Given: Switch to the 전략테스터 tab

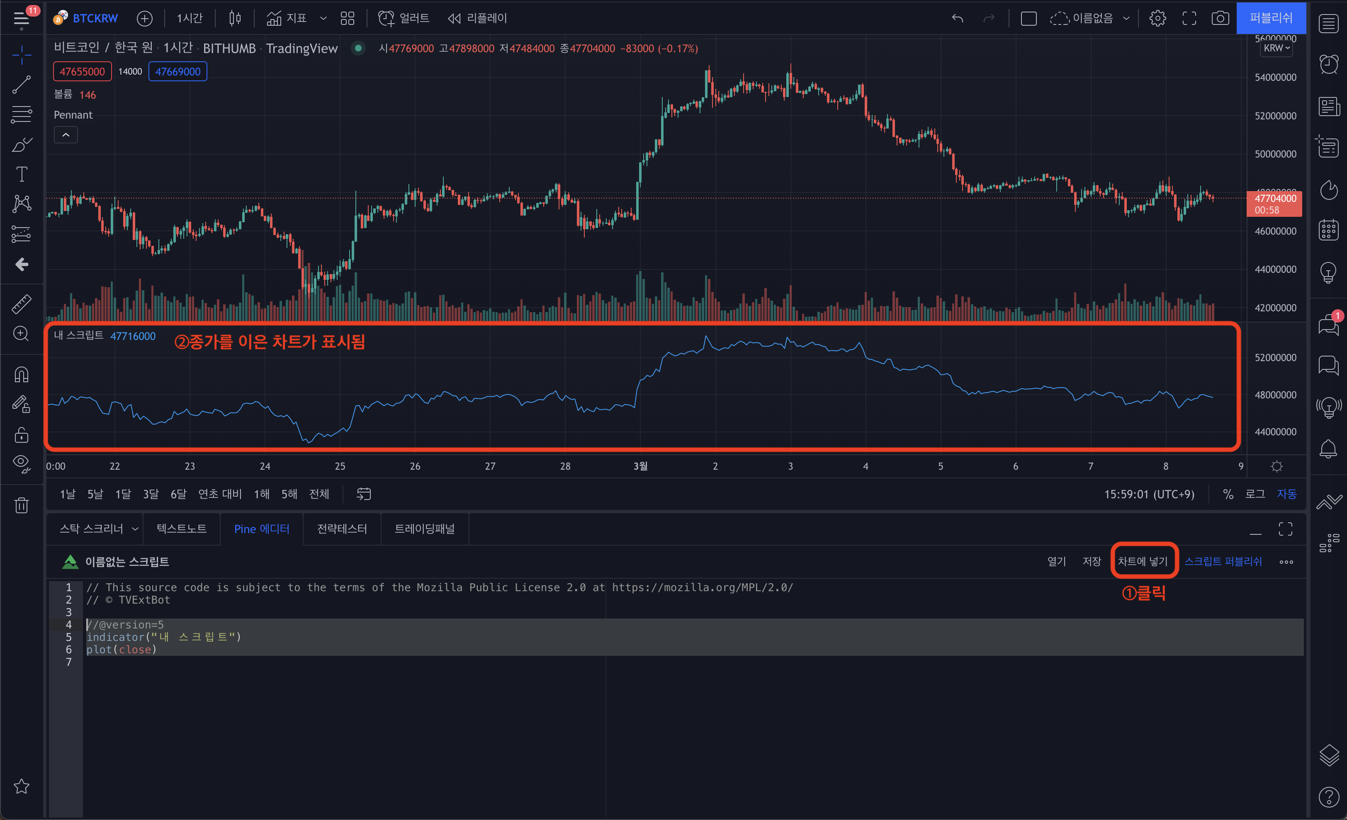Looking at the screenshot, I should coord(342,528).
